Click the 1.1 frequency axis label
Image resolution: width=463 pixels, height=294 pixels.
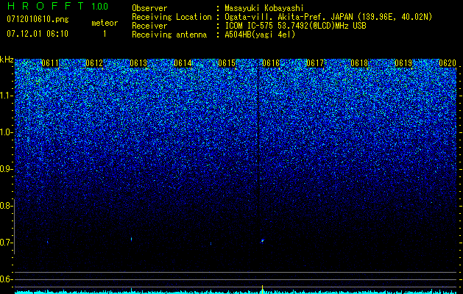[x=6, y=96]
